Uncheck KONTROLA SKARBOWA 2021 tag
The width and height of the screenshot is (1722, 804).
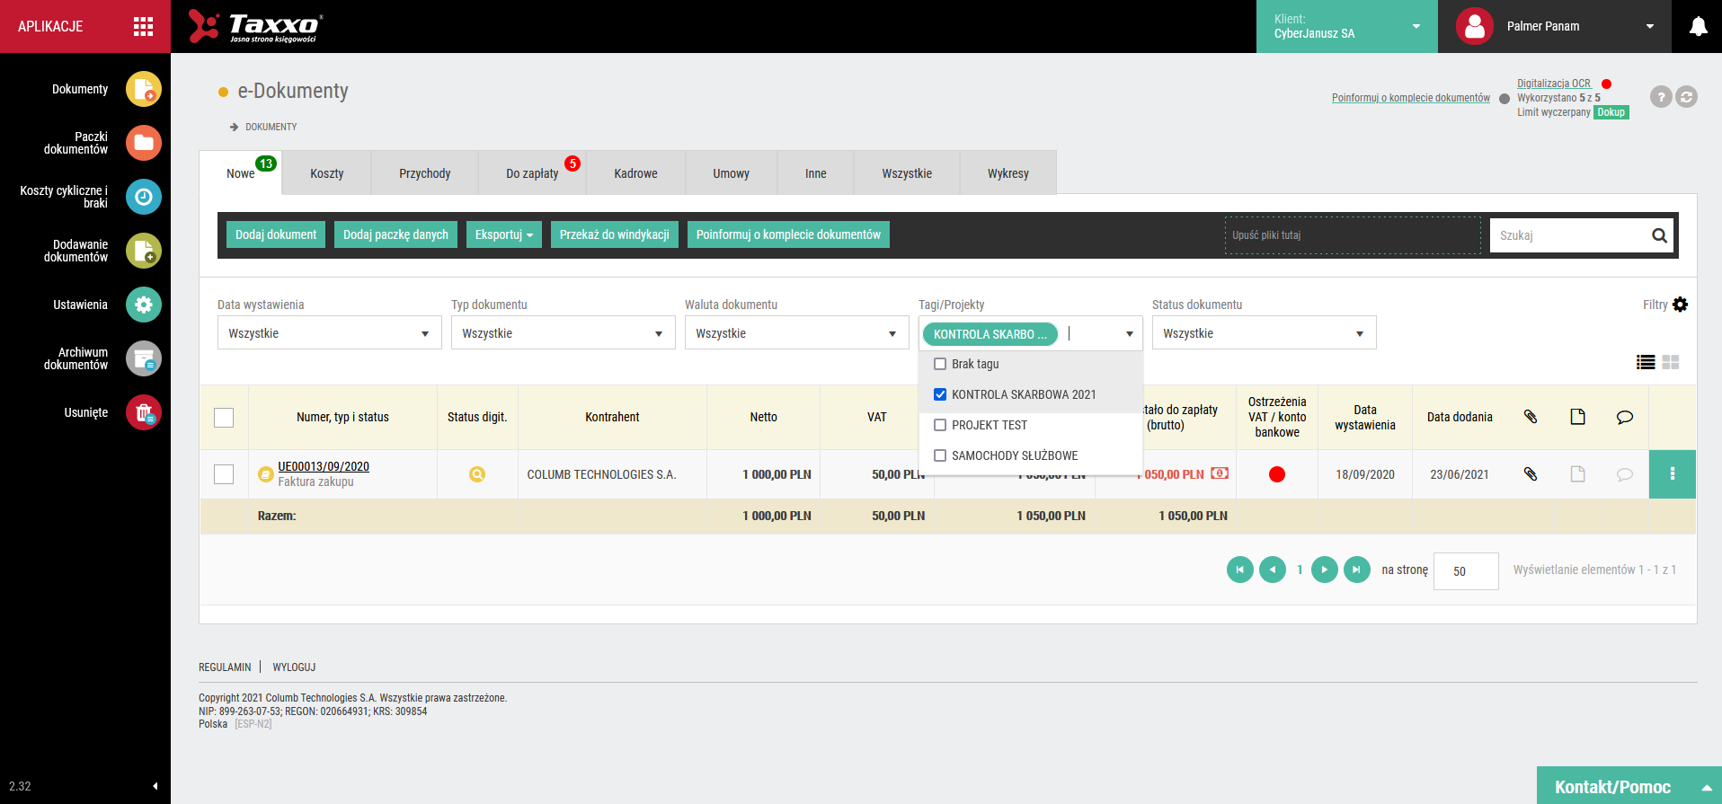940,394
